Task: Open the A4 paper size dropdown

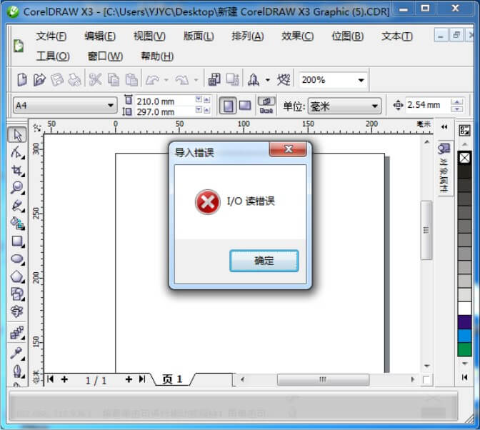Action: pyautogui.click(x=110, y=106)
